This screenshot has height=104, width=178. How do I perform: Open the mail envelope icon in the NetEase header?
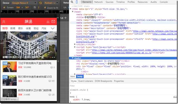(53, 21)
